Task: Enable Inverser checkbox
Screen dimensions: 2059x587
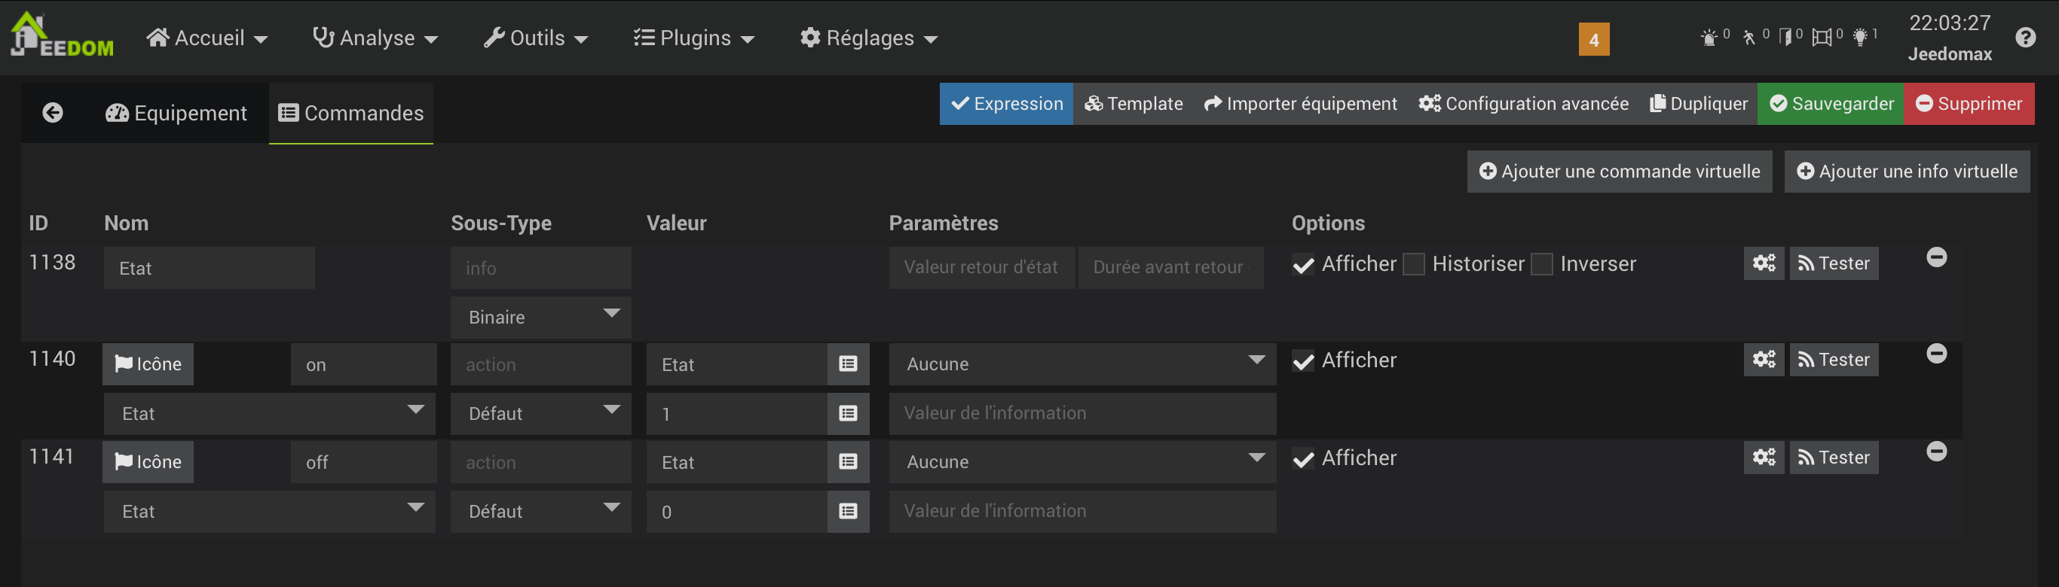Action: 1541,264
